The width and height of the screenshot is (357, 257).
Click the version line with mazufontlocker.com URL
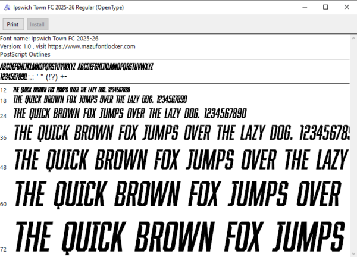tap(68, 46)
